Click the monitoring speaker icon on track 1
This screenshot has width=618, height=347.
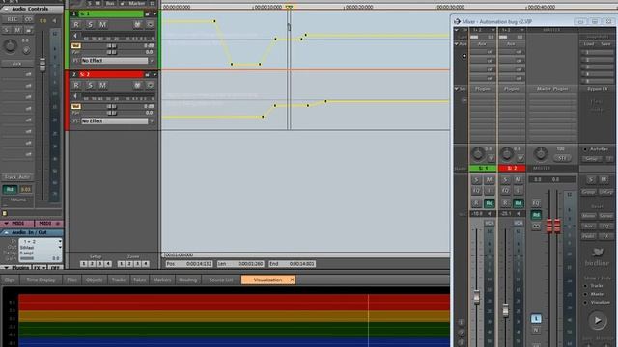point(75,36)
